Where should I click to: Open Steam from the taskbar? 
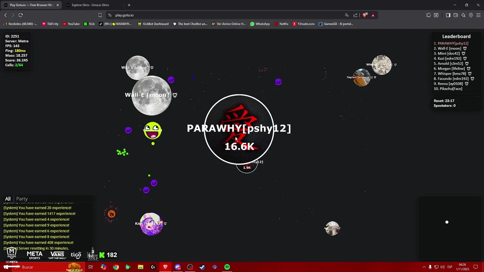click(202, 267)
